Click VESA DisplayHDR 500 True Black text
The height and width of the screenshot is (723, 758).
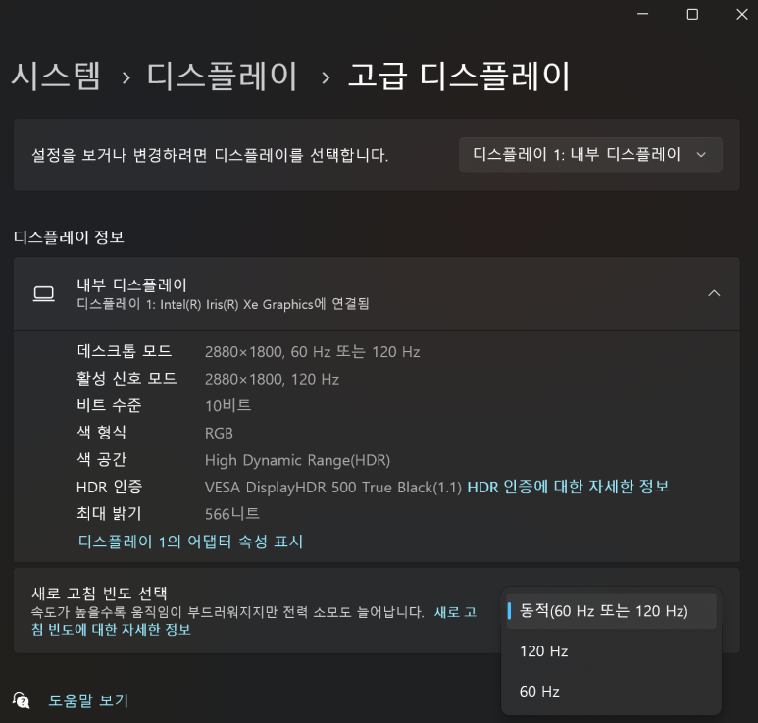(x=333, y=487)
